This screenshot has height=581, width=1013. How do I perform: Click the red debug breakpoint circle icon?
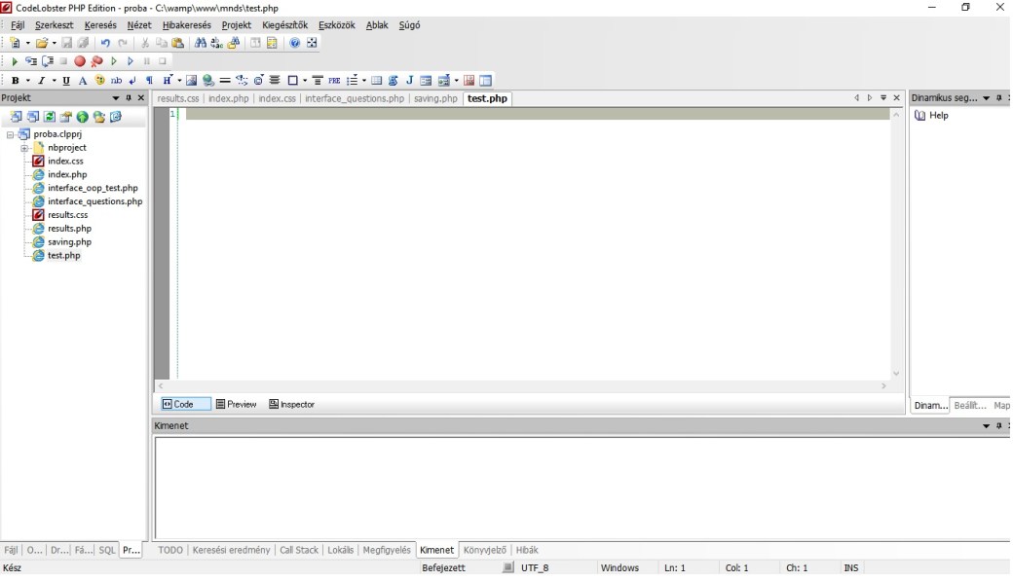click(x=80, y=61)
